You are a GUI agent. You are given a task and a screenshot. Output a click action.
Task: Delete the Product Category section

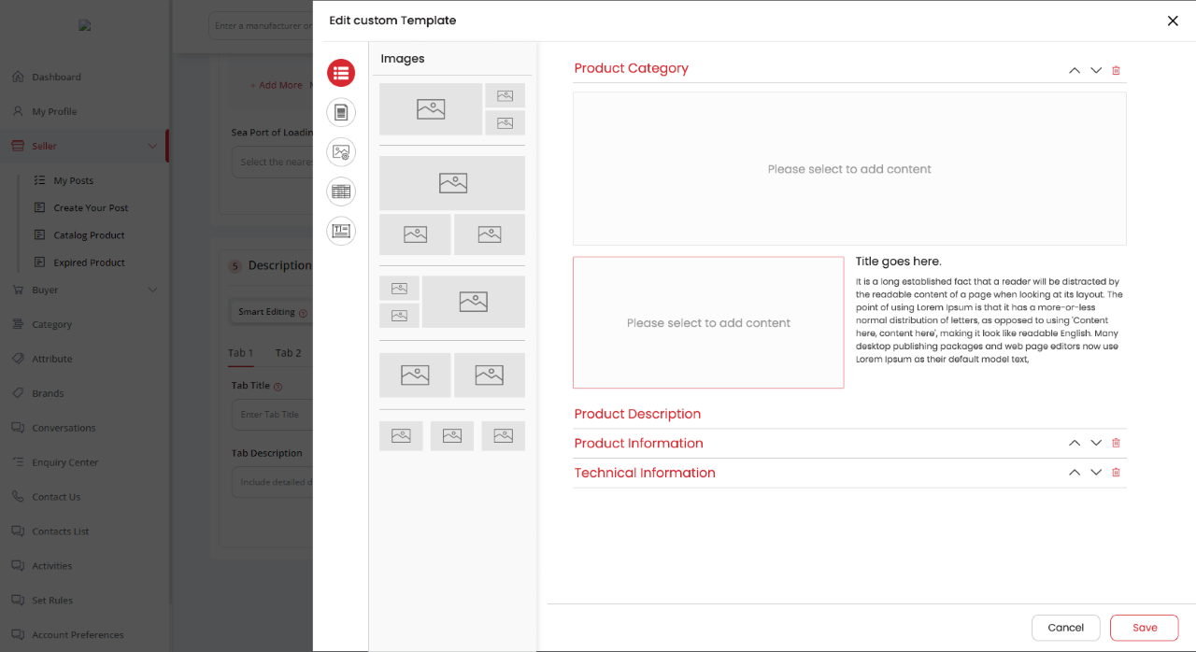click(1116, 70)
